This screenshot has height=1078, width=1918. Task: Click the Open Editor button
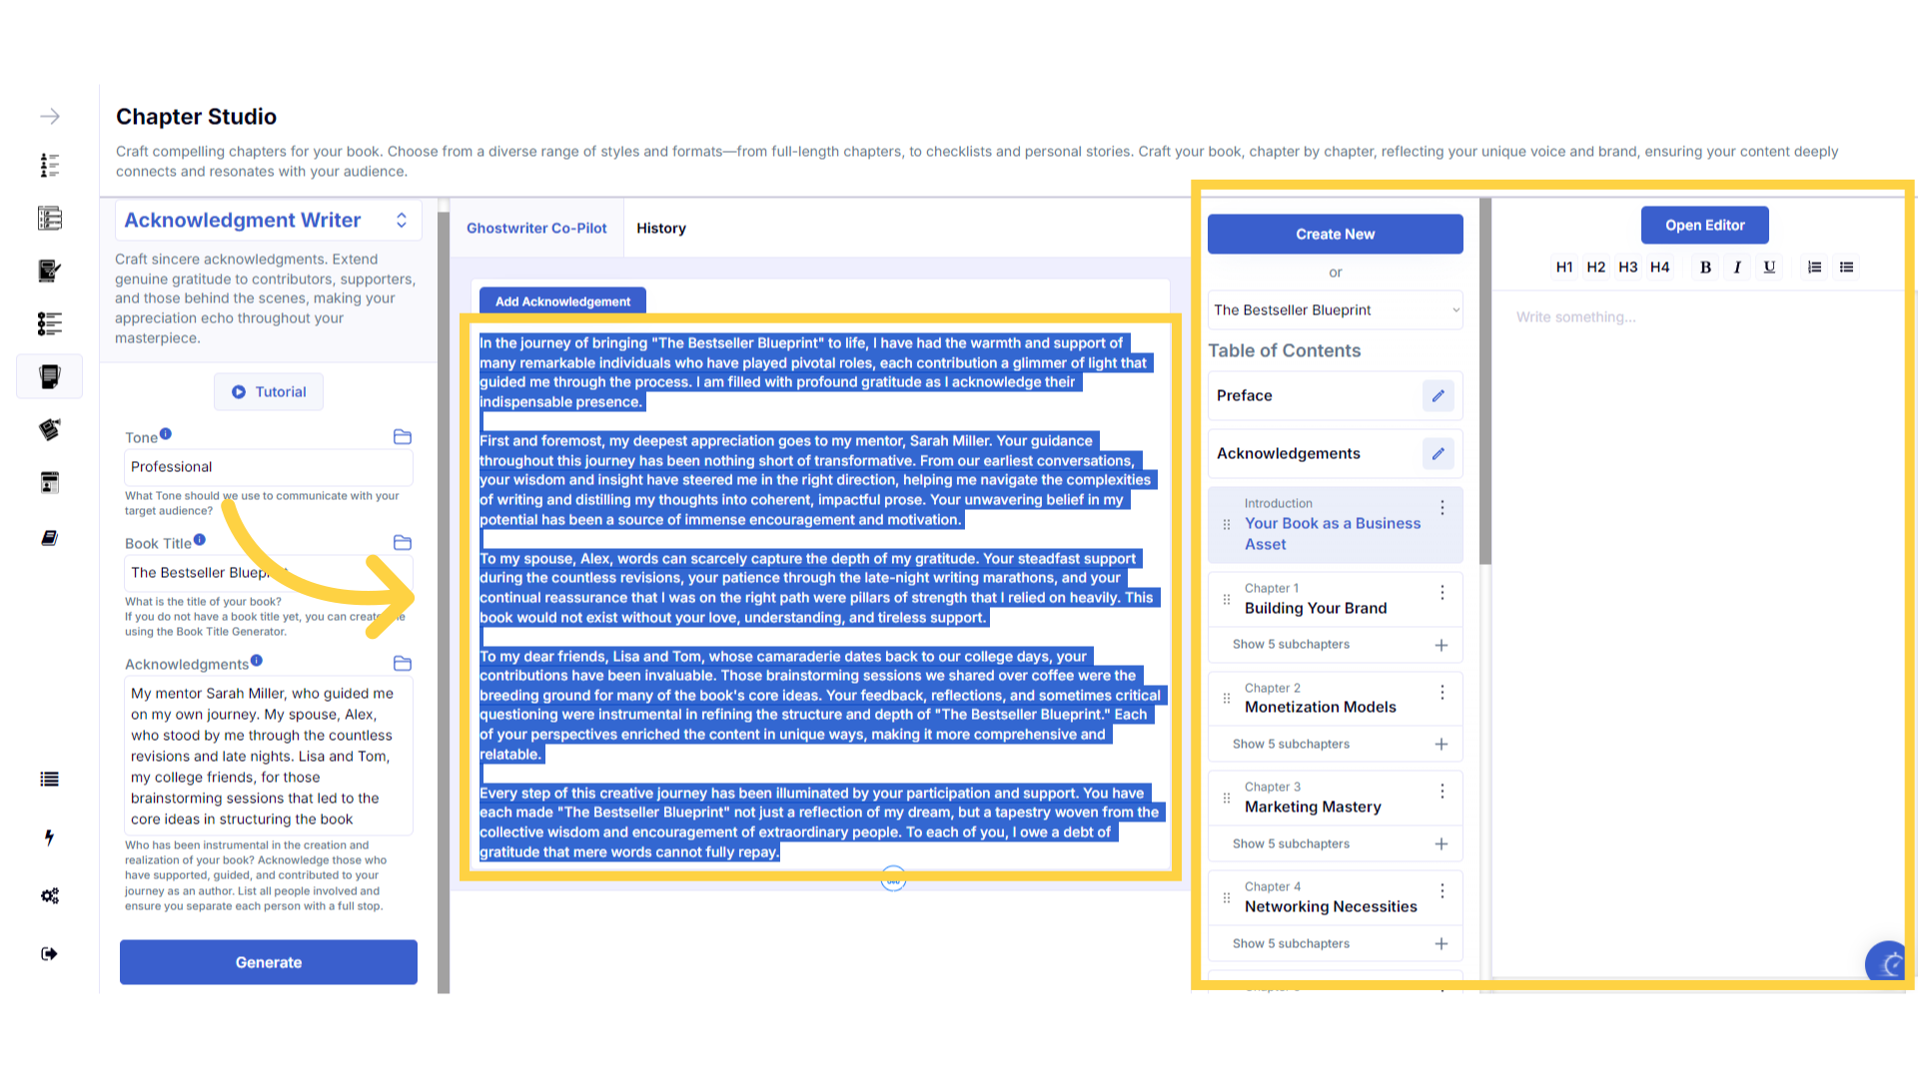pos(1704,226)
